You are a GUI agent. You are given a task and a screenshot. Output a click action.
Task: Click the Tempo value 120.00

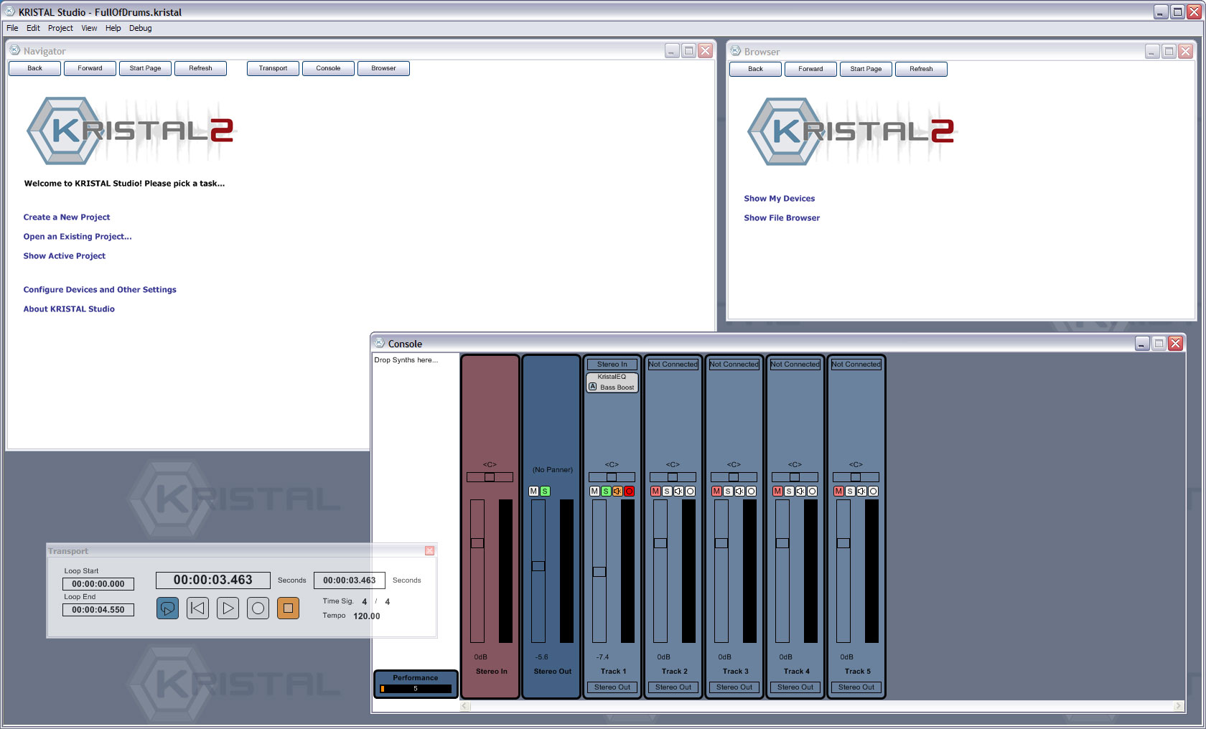pos(367,616)
